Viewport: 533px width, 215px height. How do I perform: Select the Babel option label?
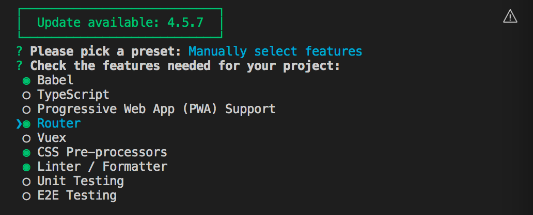[55, 80]
